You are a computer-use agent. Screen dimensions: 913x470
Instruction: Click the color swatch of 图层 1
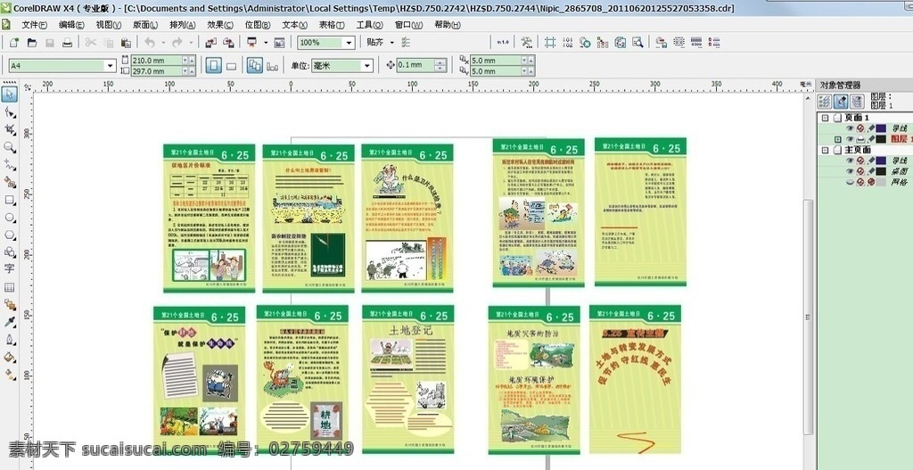tap(881, 139)
